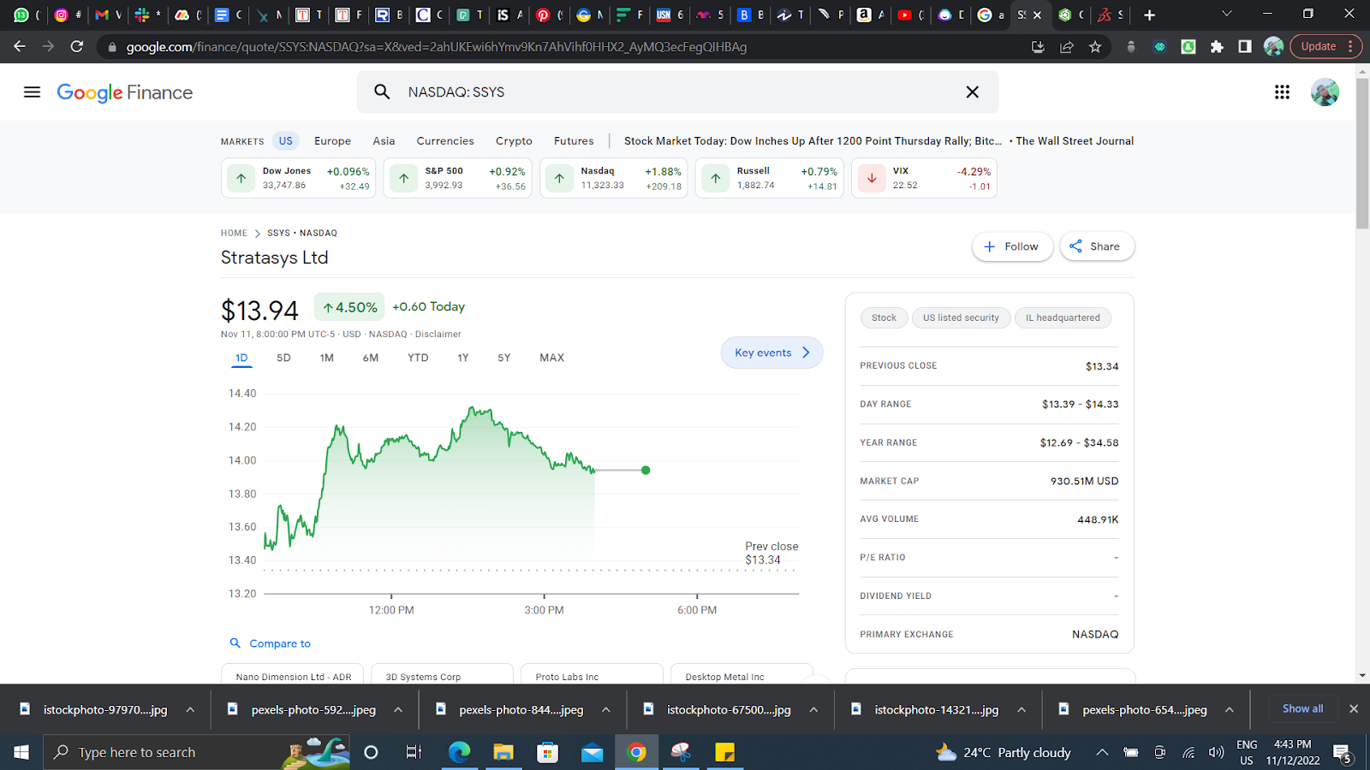Click the Disclaimer link under the price
Screen dimensions: 1370x770
438,335
